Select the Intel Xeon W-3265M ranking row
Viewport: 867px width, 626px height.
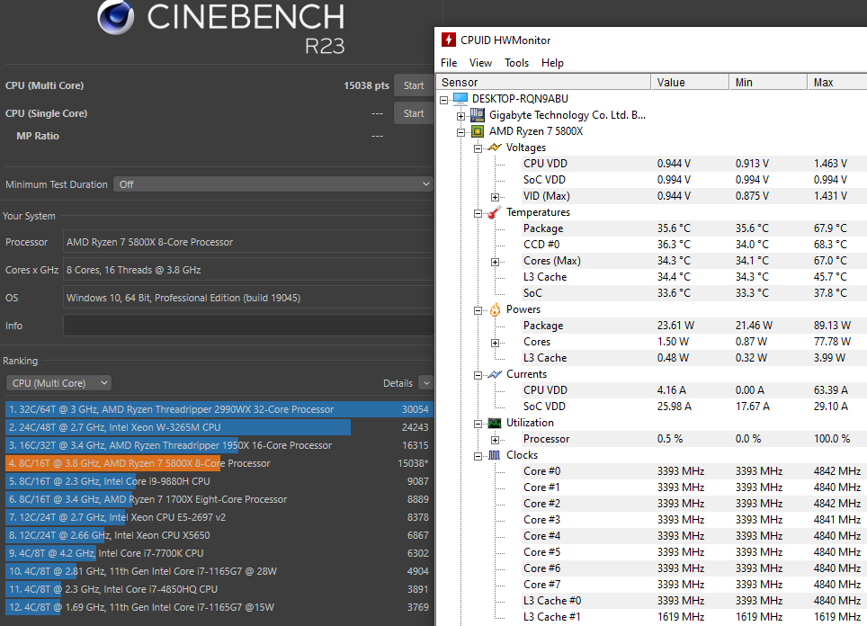(219, 427)
